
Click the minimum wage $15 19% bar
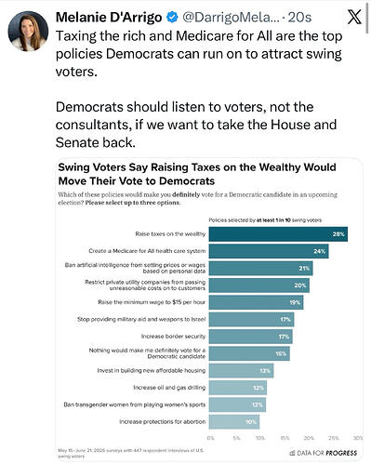(256, 302)
